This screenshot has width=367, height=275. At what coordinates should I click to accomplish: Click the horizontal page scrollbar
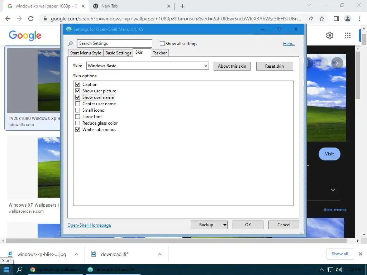point(176,241)
